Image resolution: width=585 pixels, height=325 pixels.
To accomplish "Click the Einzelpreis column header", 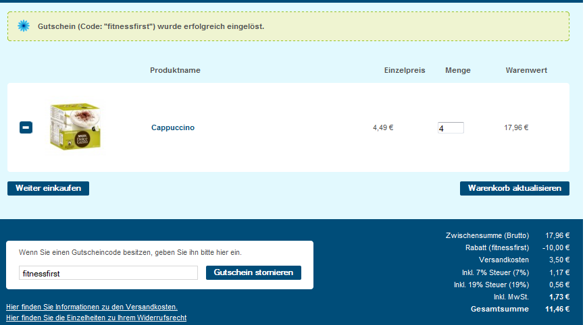I will pyautogui.click(x=405, y=70).
